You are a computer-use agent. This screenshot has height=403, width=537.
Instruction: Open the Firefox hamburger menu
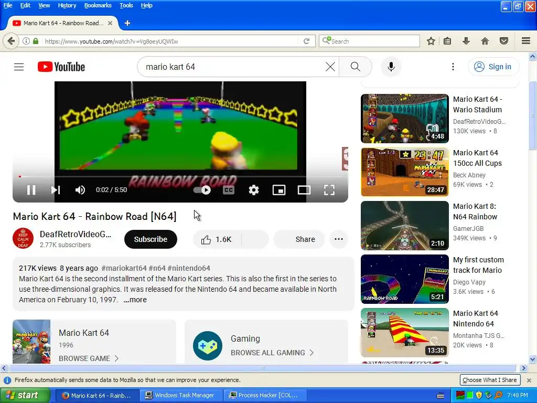click(x=526, y=41)
